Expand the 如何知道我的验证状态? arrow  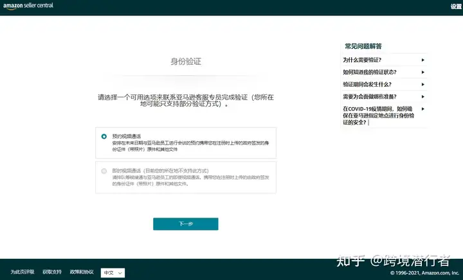423,72
